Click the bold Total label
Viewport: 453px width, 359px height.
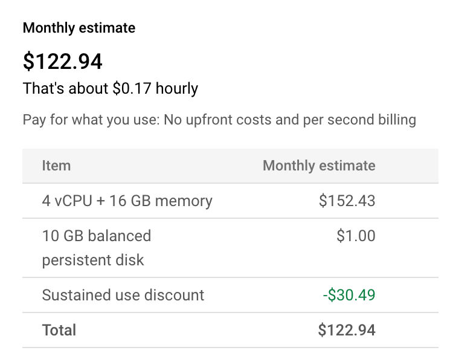point(59,330)
